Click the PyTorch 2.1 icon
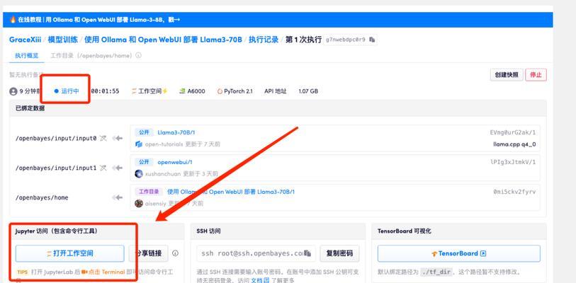576x283 pixels. tap(220, 91)
